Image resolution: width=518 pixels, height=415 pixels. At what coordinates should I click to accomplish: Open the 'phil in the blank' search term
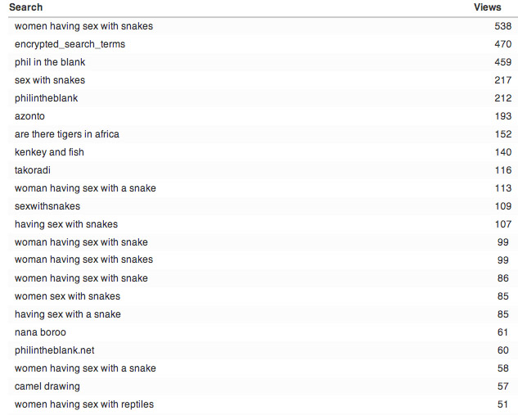point(50,62)
